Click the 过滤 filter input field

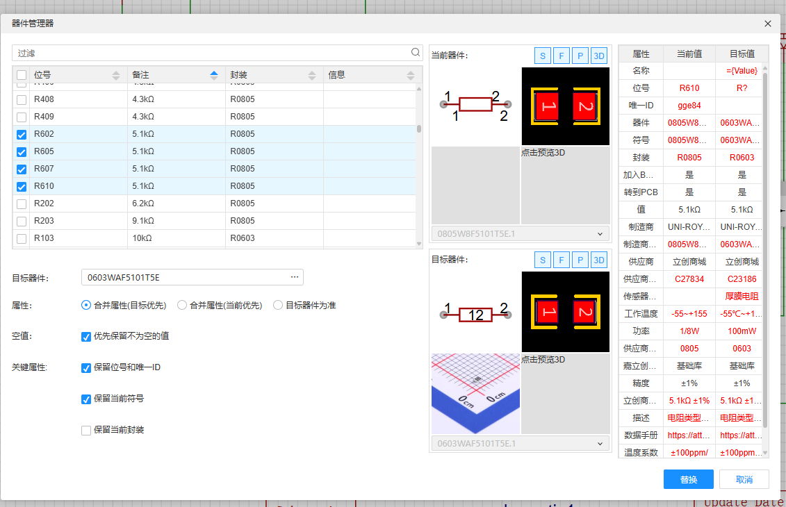pyautogui.click(x=208, y=53)
